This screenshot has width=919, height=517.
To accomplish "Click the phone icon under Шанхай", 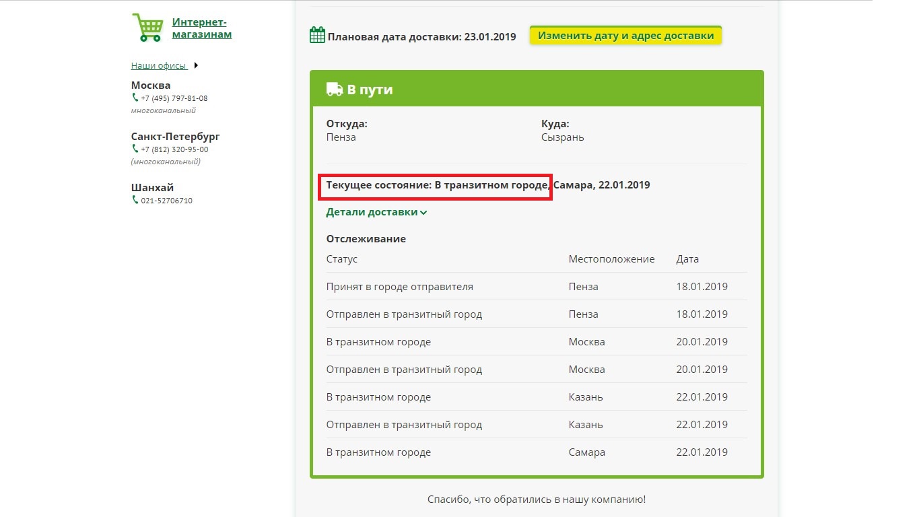I will coord(135,200).
